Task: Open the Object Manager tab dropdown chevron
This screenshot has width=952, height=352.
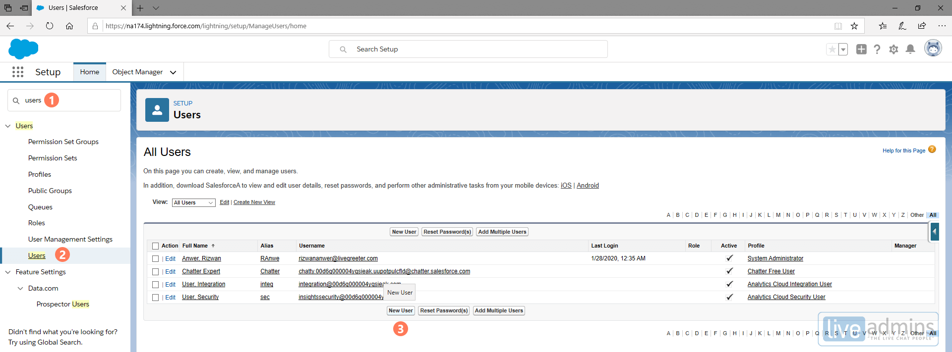Action: [x=173, y=72]
